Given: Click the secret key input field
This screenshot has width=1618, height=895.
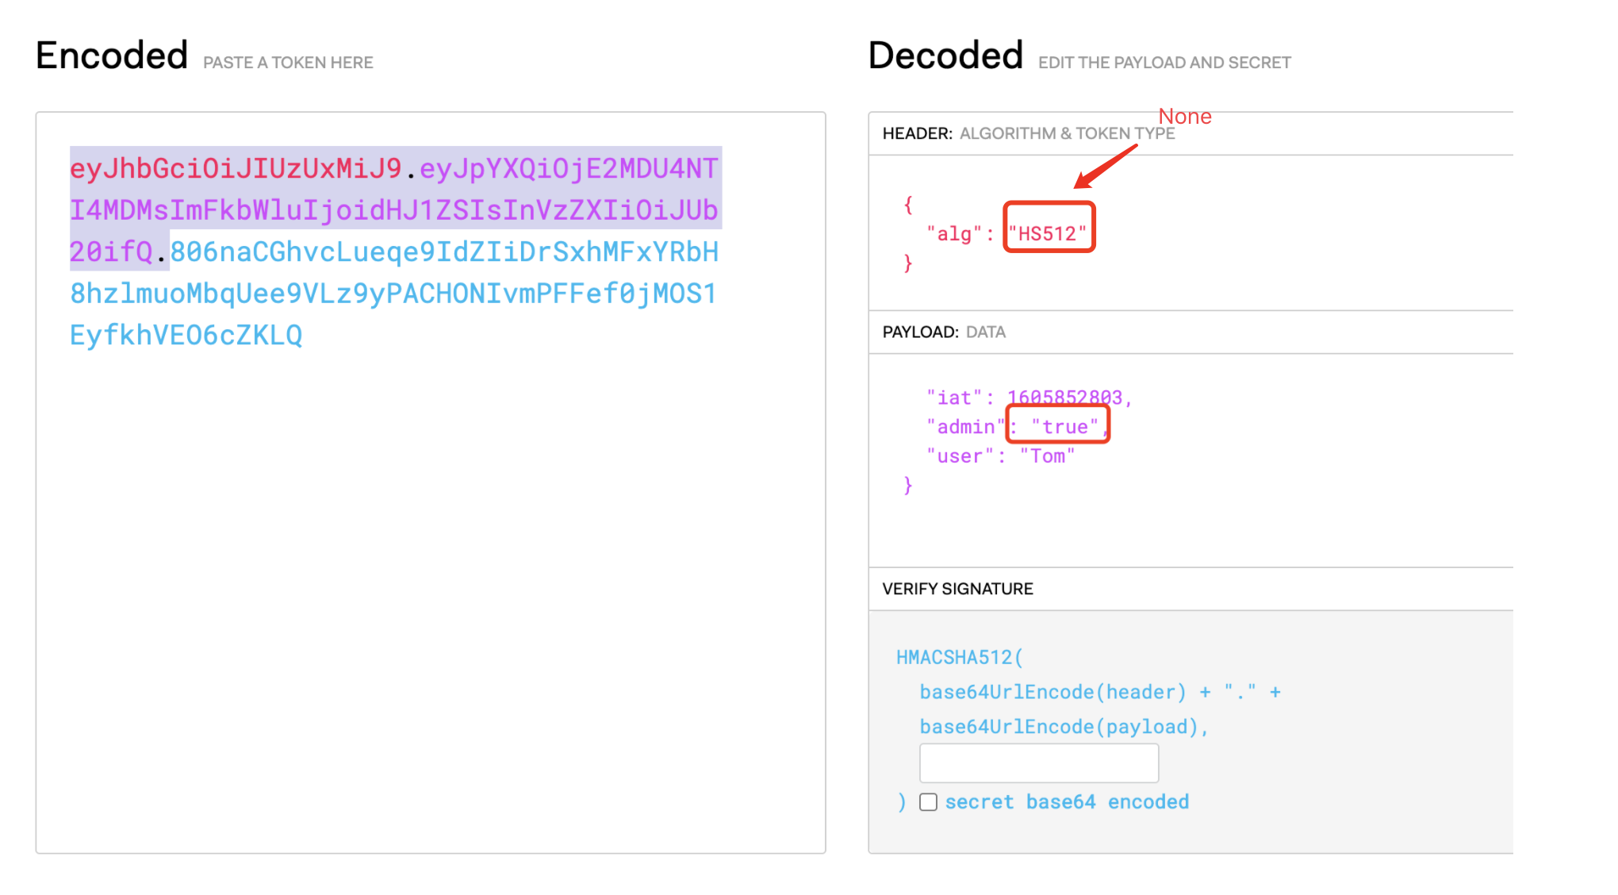Looking at the screenshot, I should 1038,763.
